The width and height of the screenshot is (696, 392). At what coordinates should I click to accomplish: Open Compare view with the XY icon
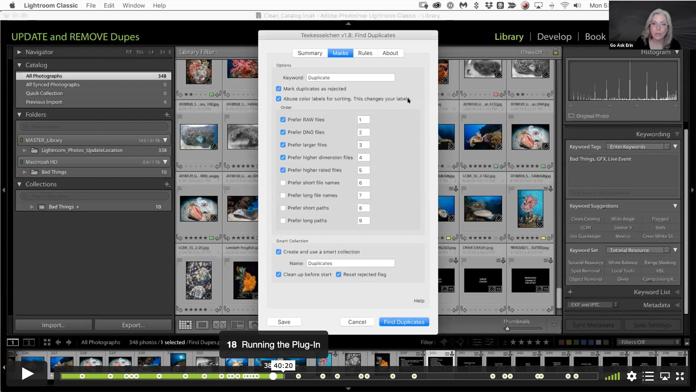219,325
